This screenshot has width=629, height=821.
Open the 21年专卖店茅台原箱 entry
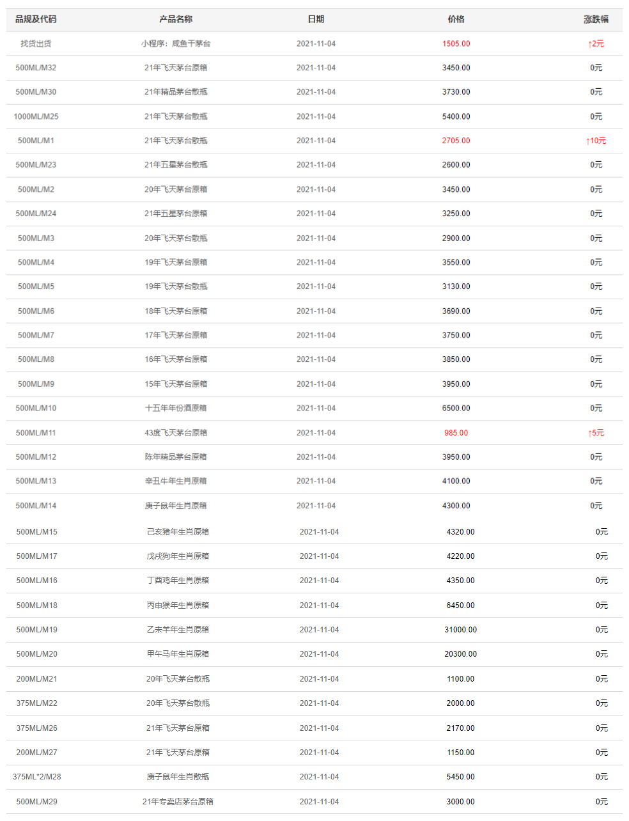coord(178,802)
